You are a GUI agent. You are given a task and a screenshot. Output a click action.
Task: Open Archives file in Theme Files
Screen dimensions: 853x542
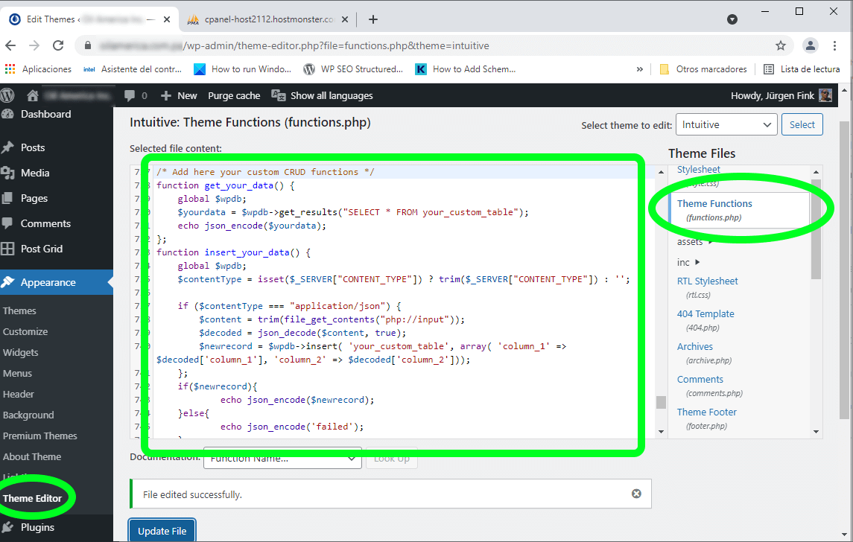(695, 346)
